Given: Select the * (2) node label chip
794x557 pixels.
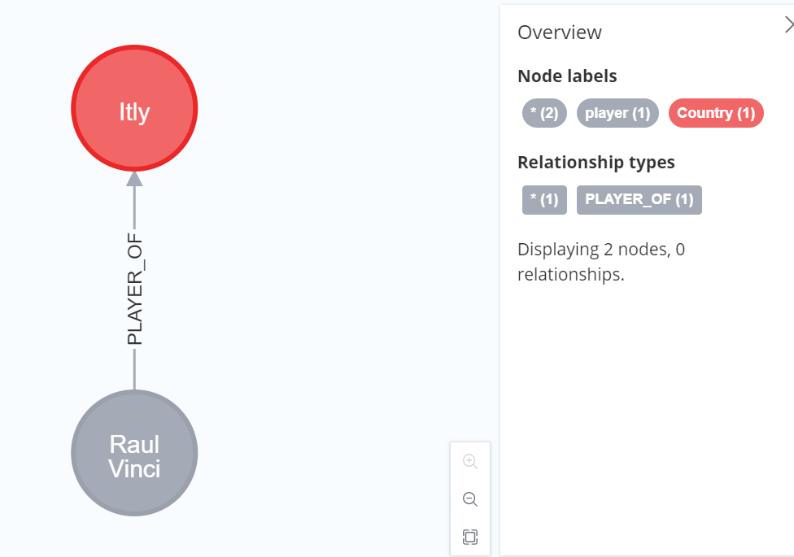Looking at the screenshot, I should [544, 113].
